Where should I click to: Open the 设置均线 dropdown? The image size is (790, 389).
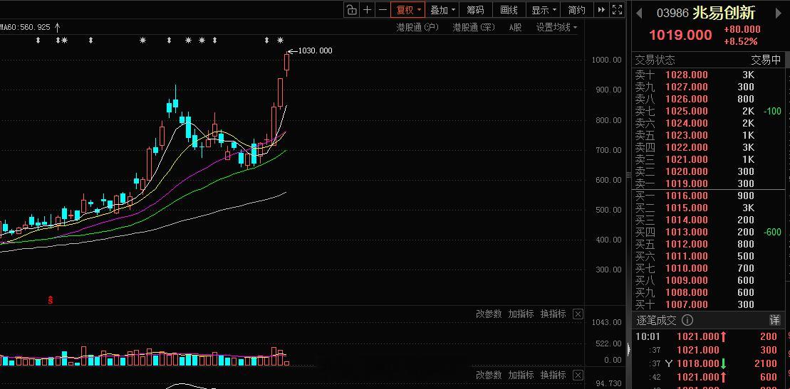coord(556,27)
